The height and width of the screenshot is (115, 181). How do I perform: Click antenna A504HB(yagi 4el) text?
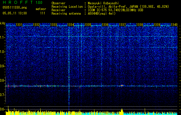click(102, 14)
